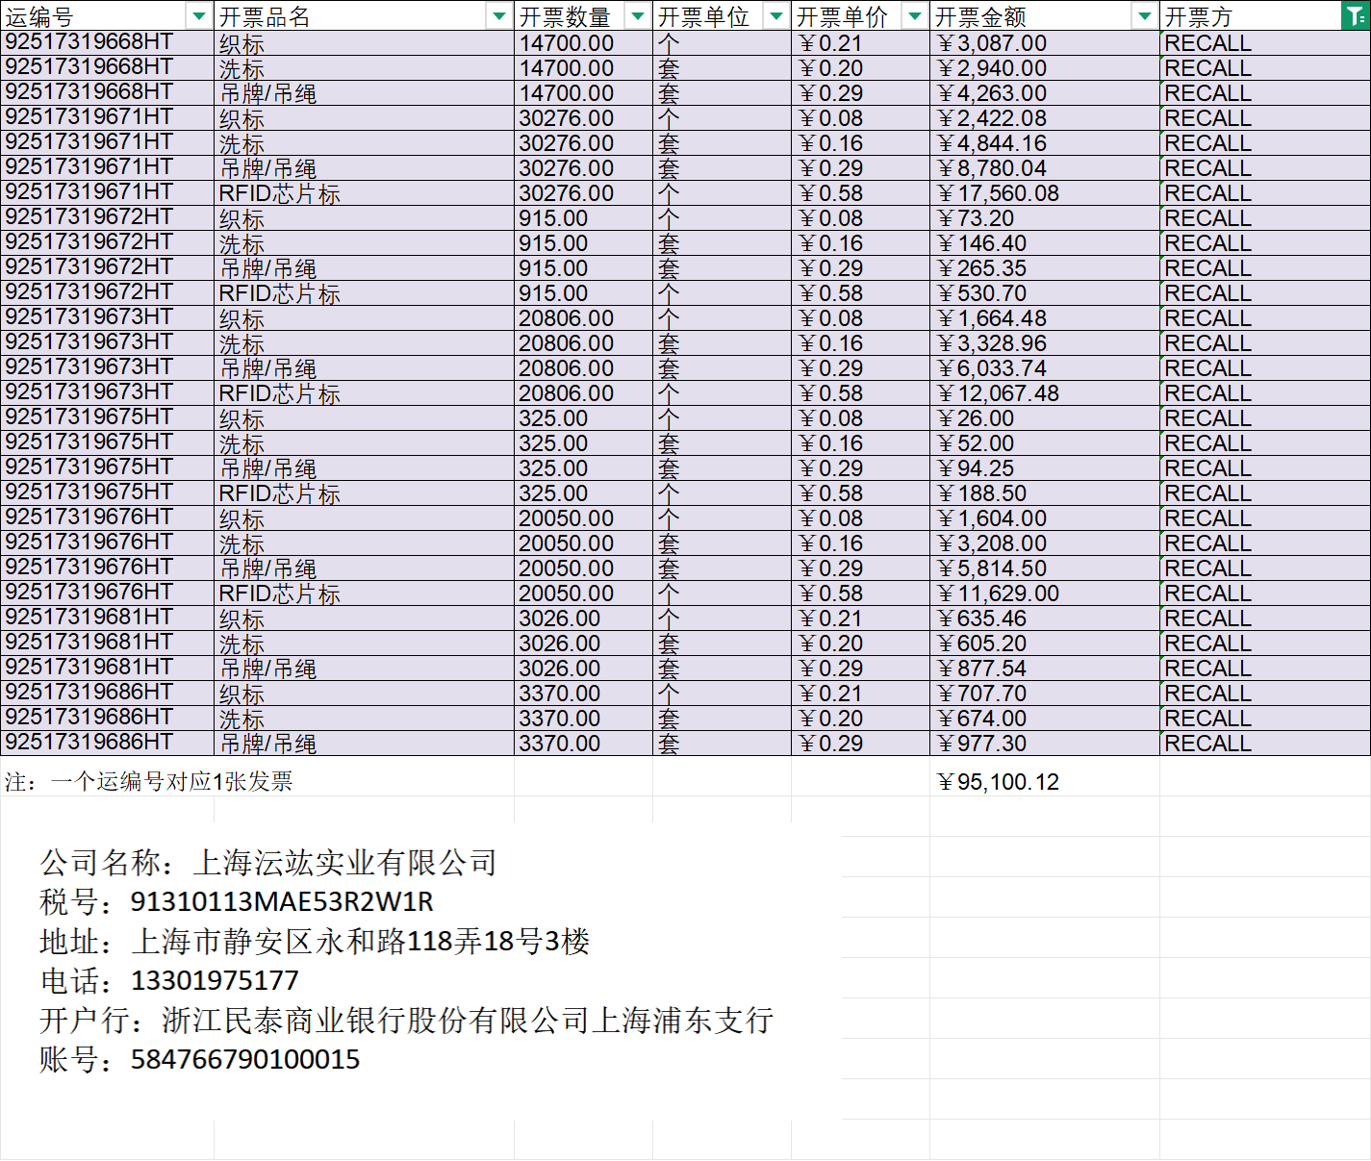Click the 开票单价 filter dropdown arrow
Image resolution: width=1371 pixels, height=1161 pixels.
914,15
